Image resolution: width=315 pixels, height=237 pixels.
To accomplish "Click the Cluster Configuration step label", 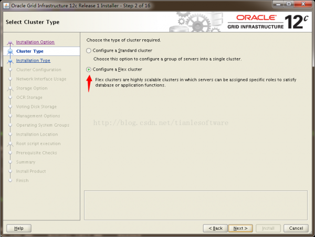I will [39, 70].
